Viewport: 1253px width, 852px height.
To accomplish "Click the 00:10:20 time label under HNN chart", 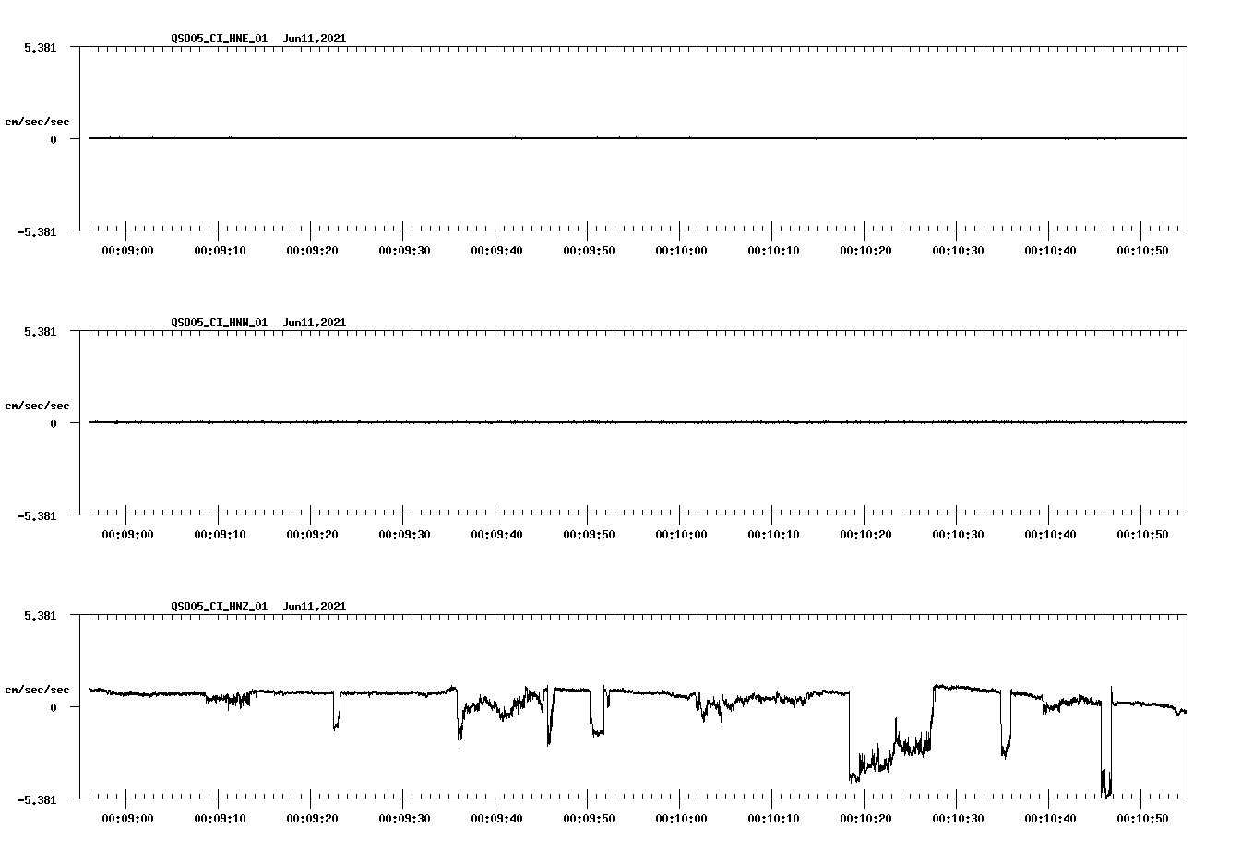I will (x=865, y=535).
